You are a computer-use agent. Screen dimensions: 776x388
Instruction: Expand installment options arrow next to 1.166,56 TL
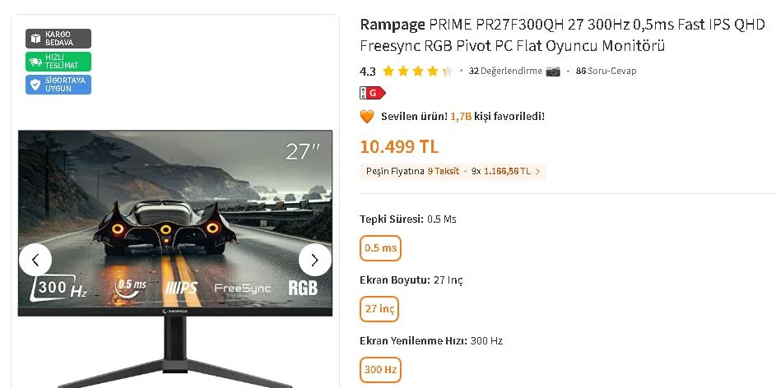click(x=538, y=172)
